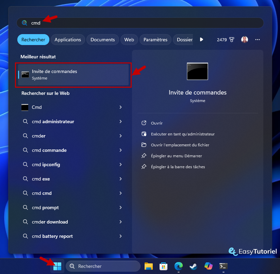Open File Explorer from the taskbar

tap(148, 266)
